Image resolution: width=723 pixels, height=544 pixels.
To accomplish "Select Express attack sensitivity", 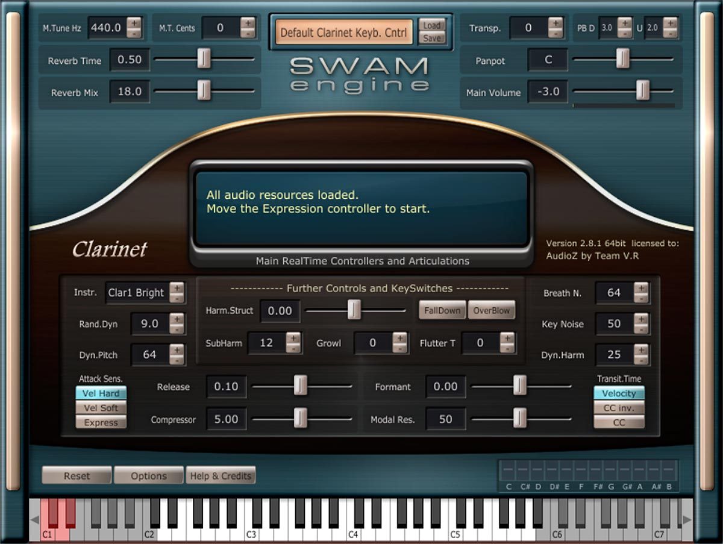I will click(101, 422).
